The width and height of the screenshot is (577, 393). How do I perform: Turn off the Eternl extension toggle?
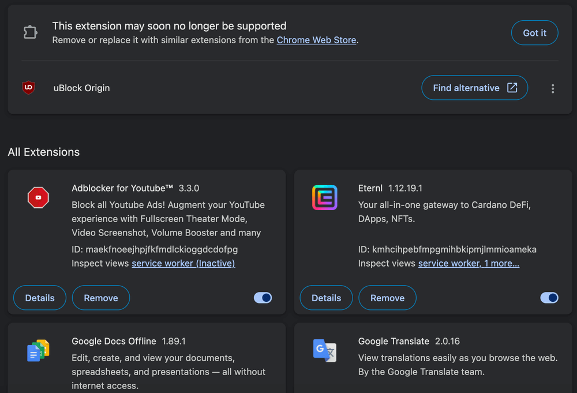pos(549,298)
